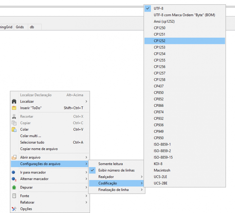235x213 pixels.
Task: Select the checked UTF-8 encoding
Action: 185,8
